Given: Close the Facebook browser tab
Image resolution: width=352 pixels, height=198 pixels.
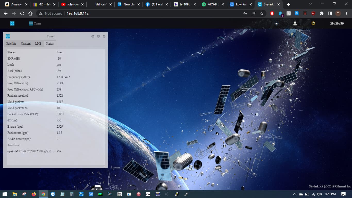Looking at the screenshot, I should (166, 4).
